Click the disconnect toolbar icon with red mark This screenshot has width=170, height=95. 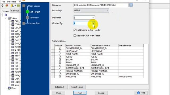pyautogui.click(x=7, y=6)
